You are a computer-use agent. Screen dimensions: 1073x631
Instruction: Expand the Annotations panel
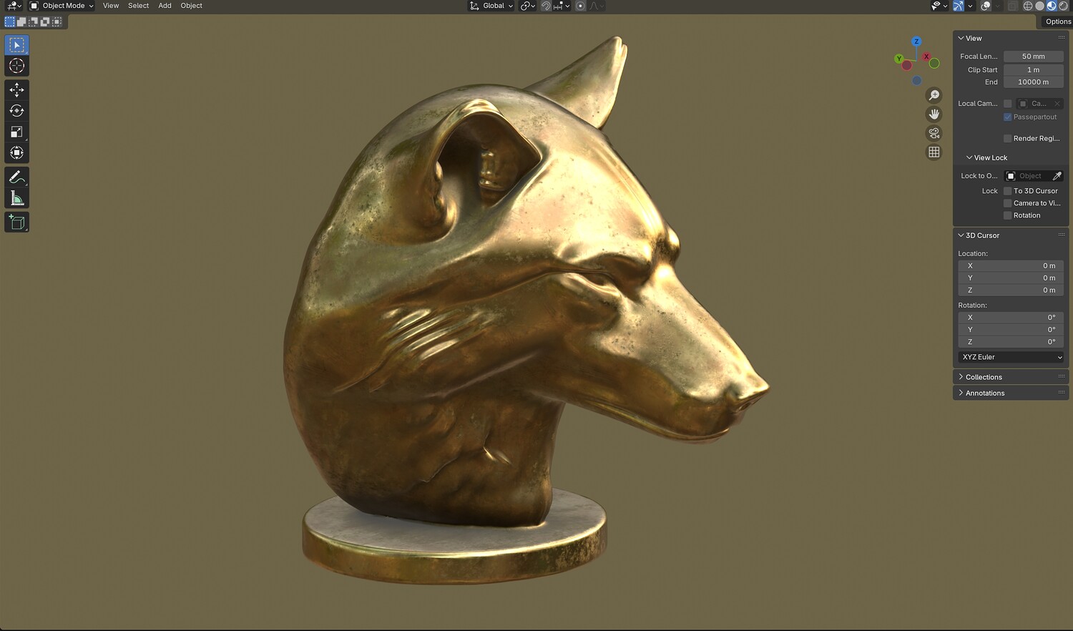981,393
